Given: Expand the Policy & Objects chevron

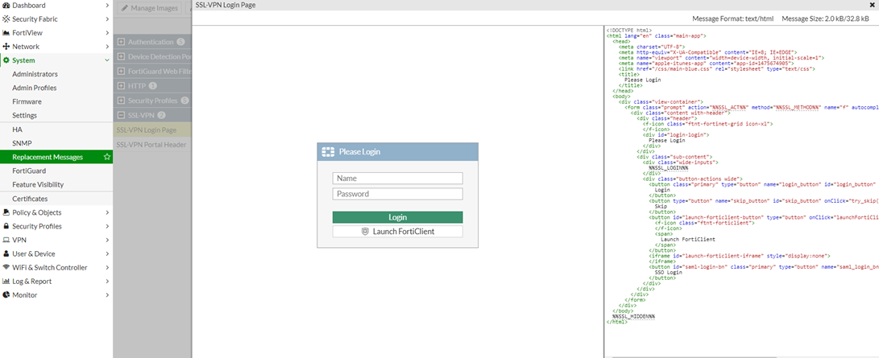Looking at the screenshot, I should tap(107, 212).
